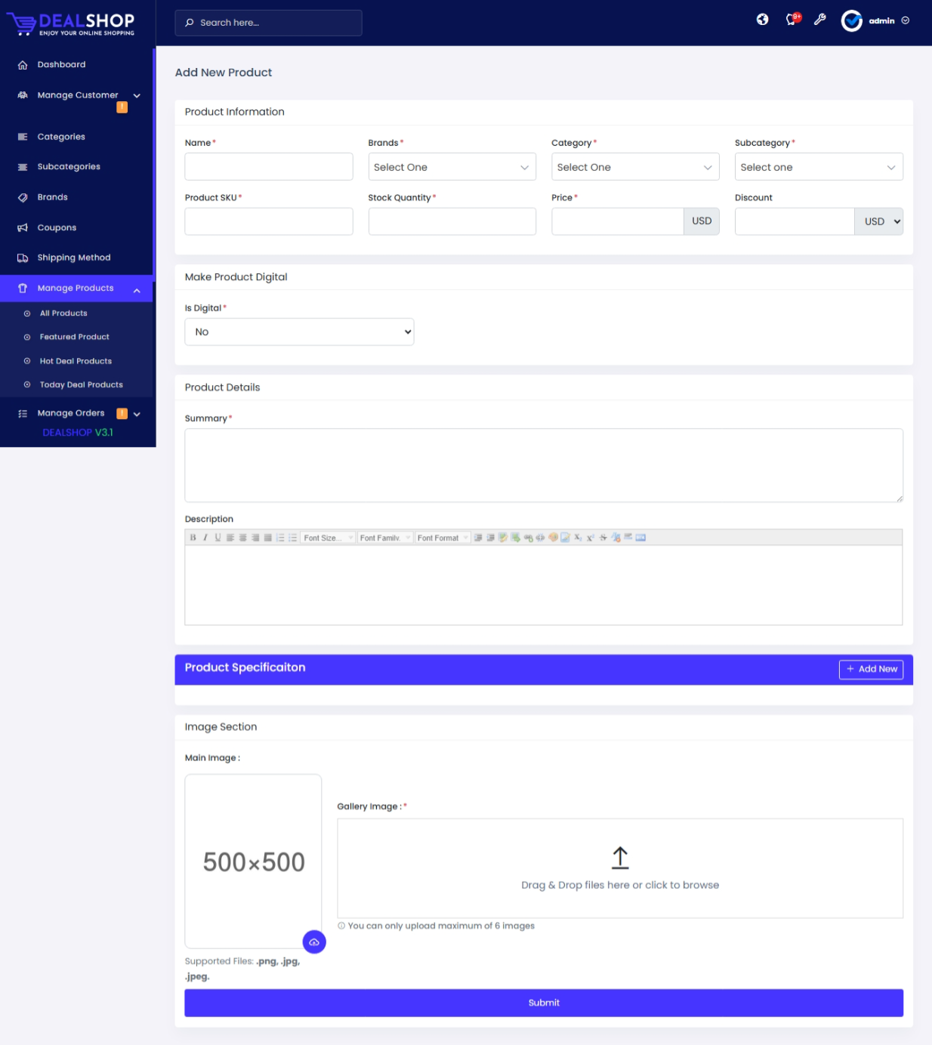This screenshot has width=932, height=1045.
Task: Click the Product SKU input field
Action: tap(268, 221)
